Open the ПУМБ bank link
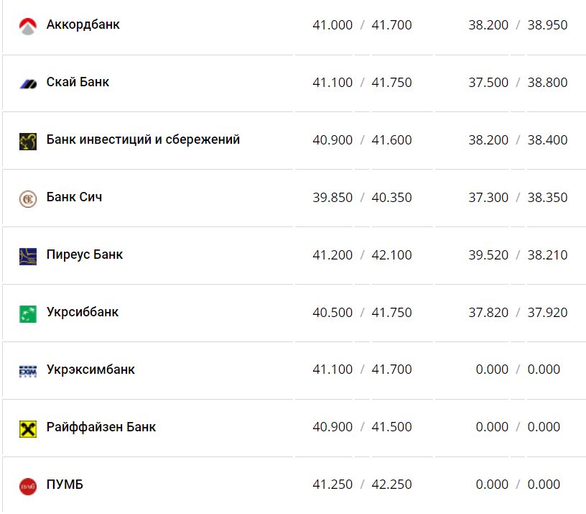The image size is (586, 514). click(65, 485)
